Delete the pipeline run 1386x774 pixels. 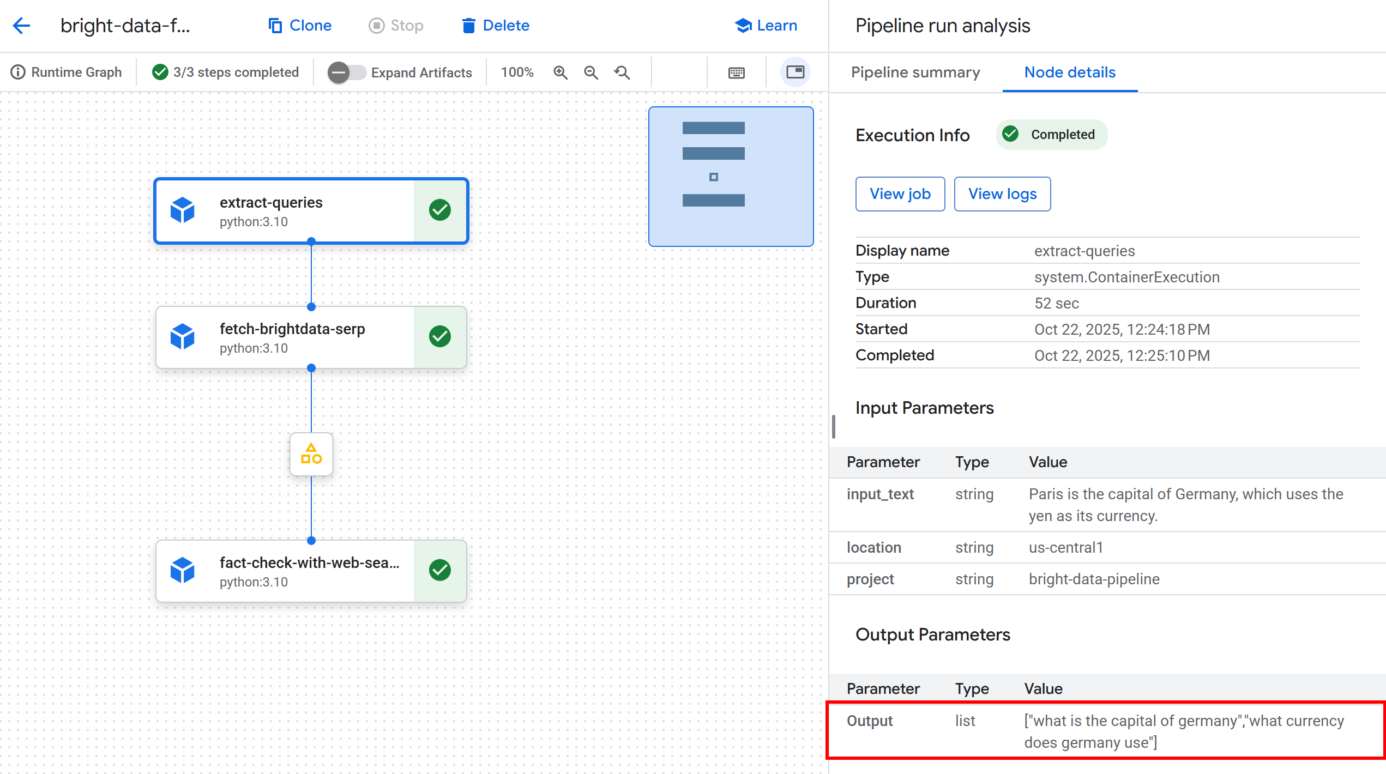point(496,26)
